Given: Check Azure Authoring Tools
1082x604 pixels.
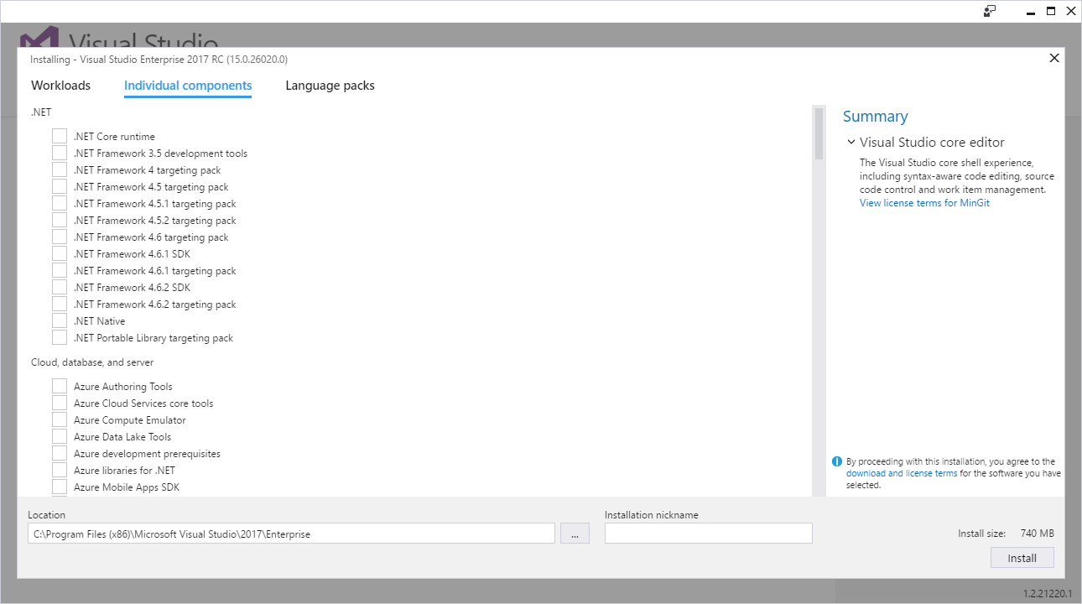Looking at the screenshot, I should (60, 386).
